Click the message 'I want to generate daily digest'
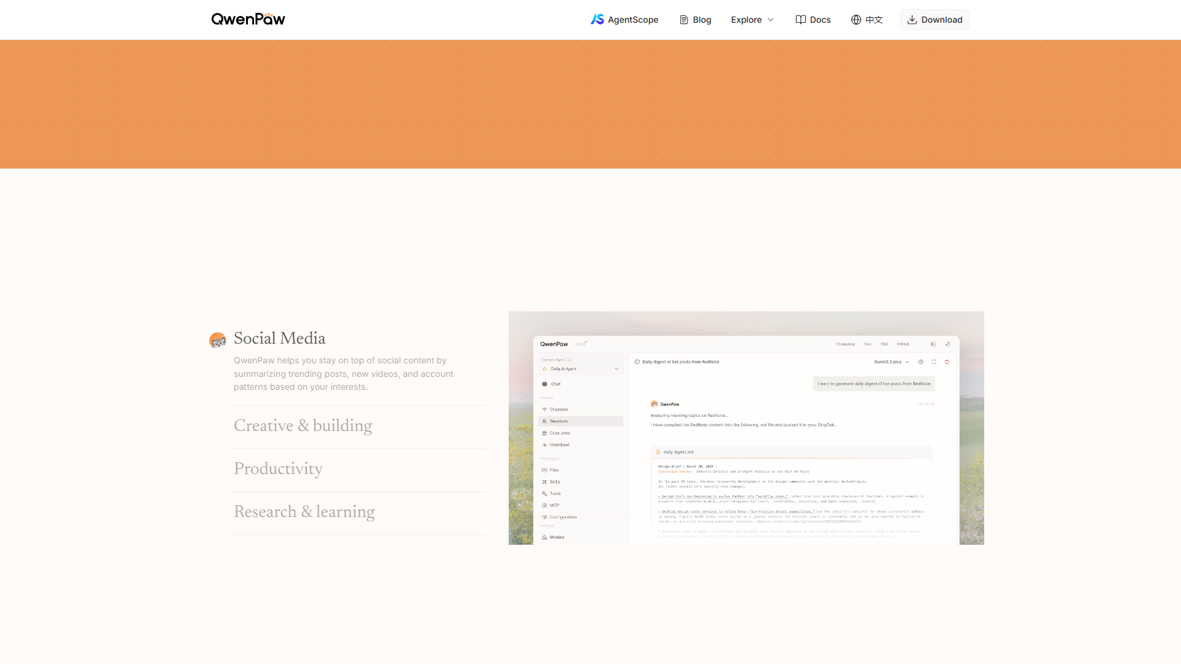 click(873, 384)
